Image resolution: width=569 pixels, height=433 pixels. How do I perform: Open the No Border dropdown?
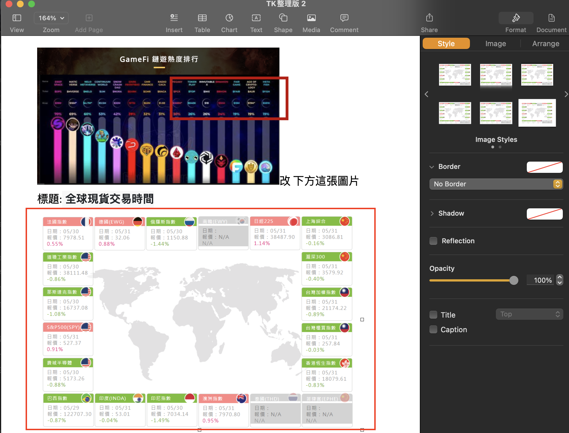click(x=496, y=184)
